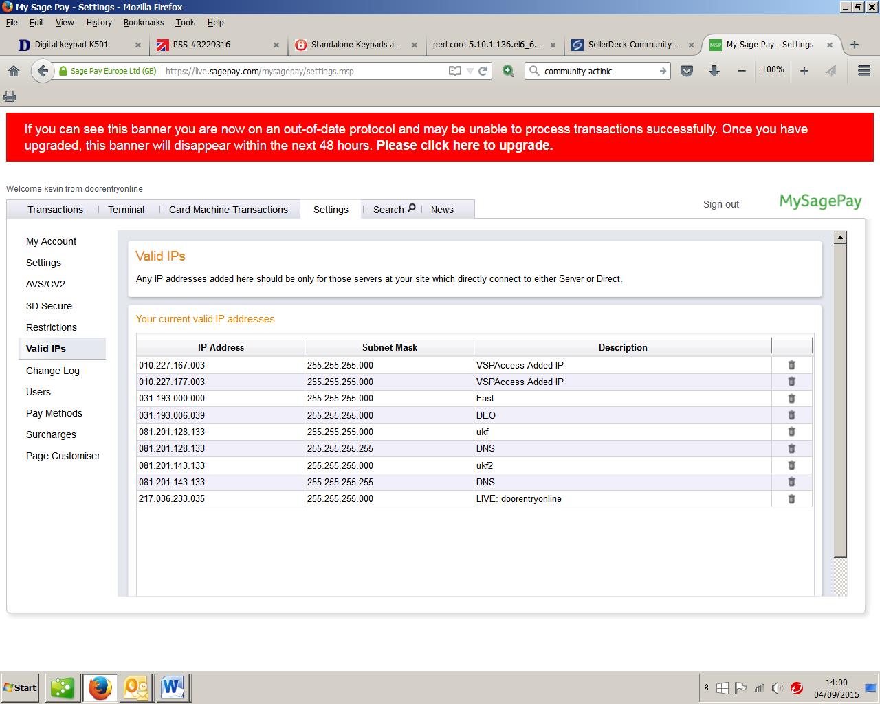Reload page with the refresh icon

[x=483, y=71]
